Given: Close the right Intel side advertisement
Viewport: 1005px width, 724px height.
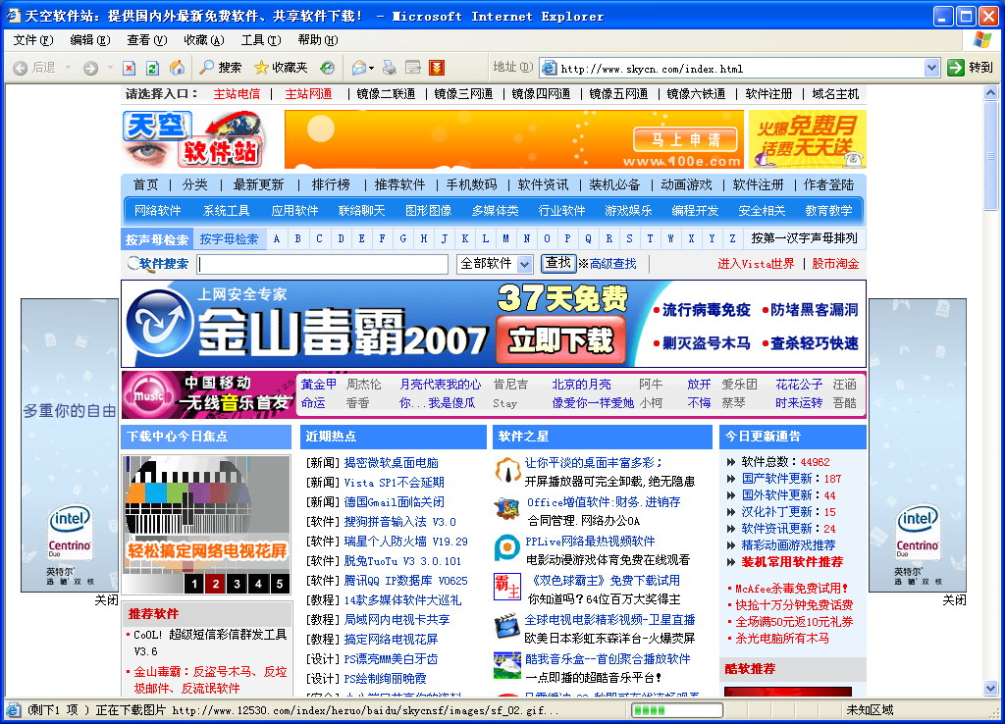Looking at the screenshot, I should 954,600.
